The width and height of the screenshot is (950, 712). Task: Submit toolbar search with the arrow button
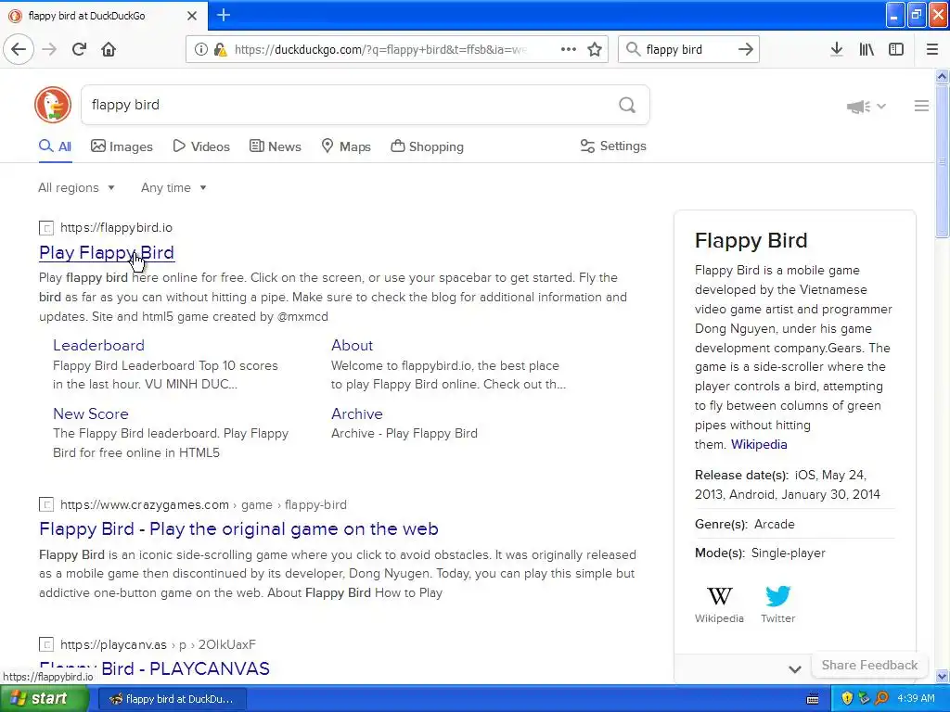(x=745, y=49)
